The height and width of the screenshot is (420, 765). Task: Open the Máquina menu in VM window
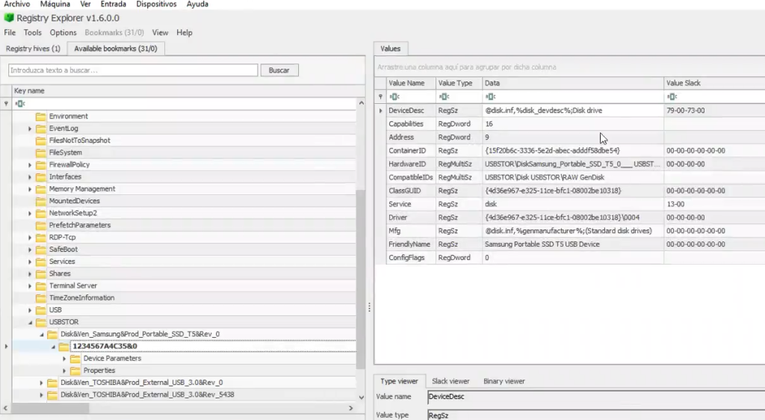tap(55, 4)
